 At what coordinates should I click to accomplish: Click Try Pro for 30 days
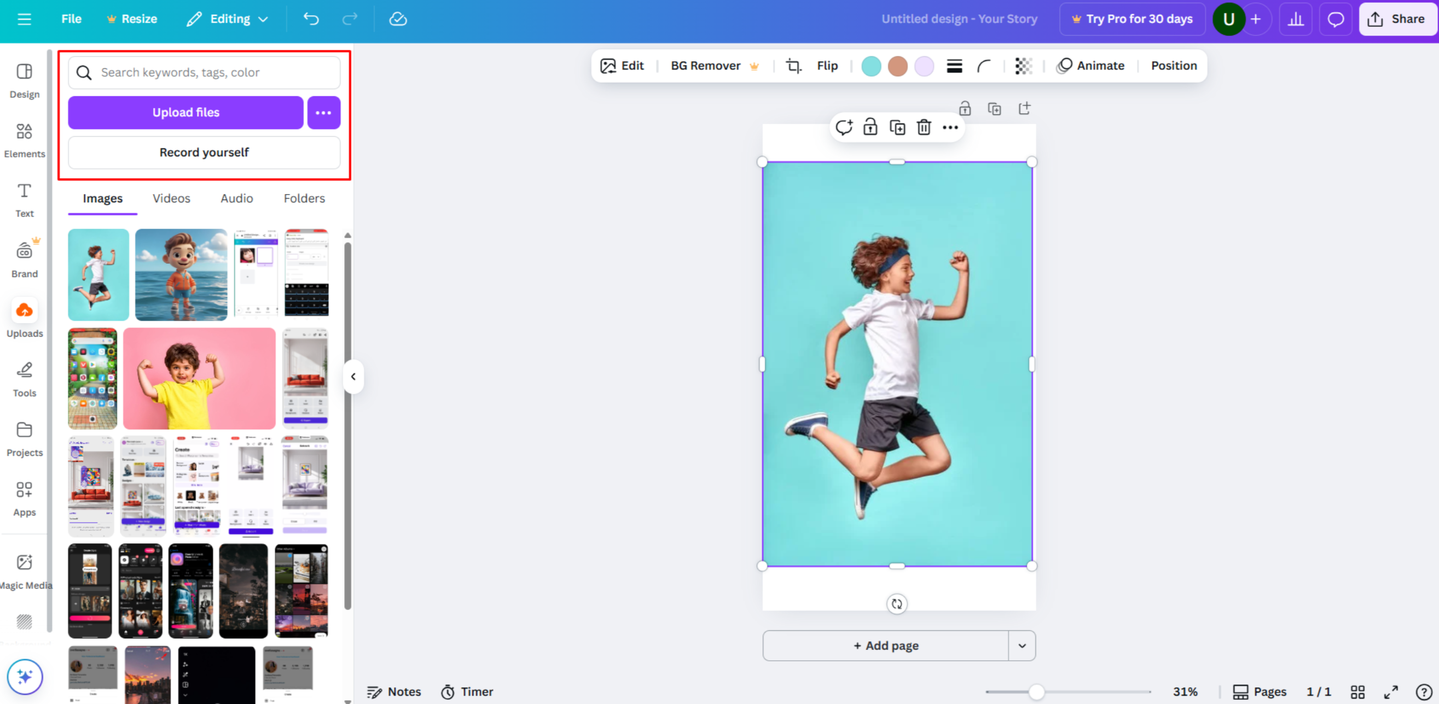point(1132,19)
